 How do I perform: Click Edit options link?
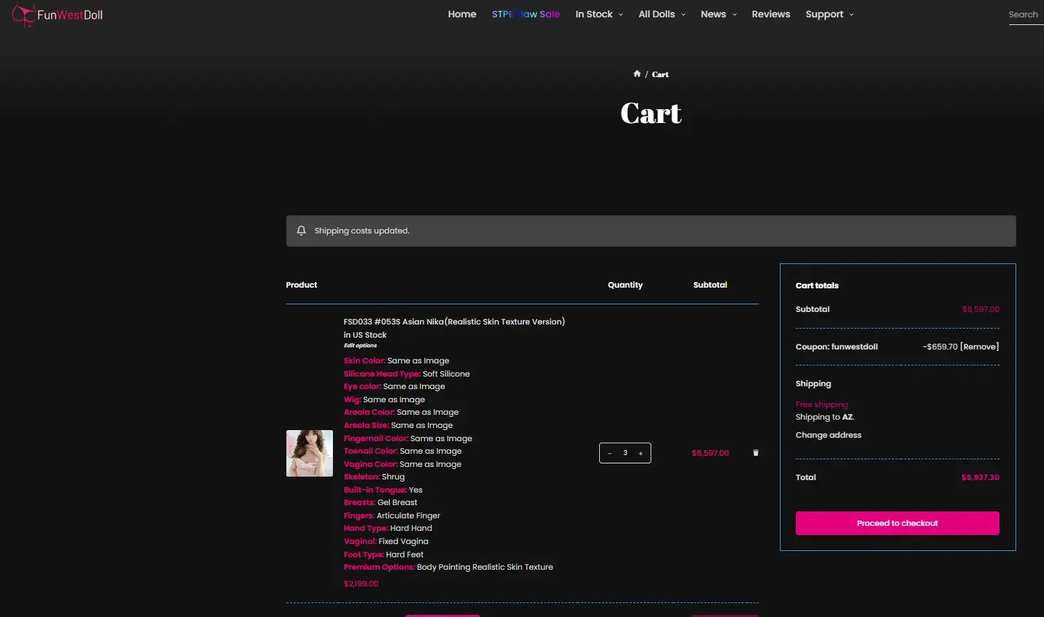pos(360,345)
